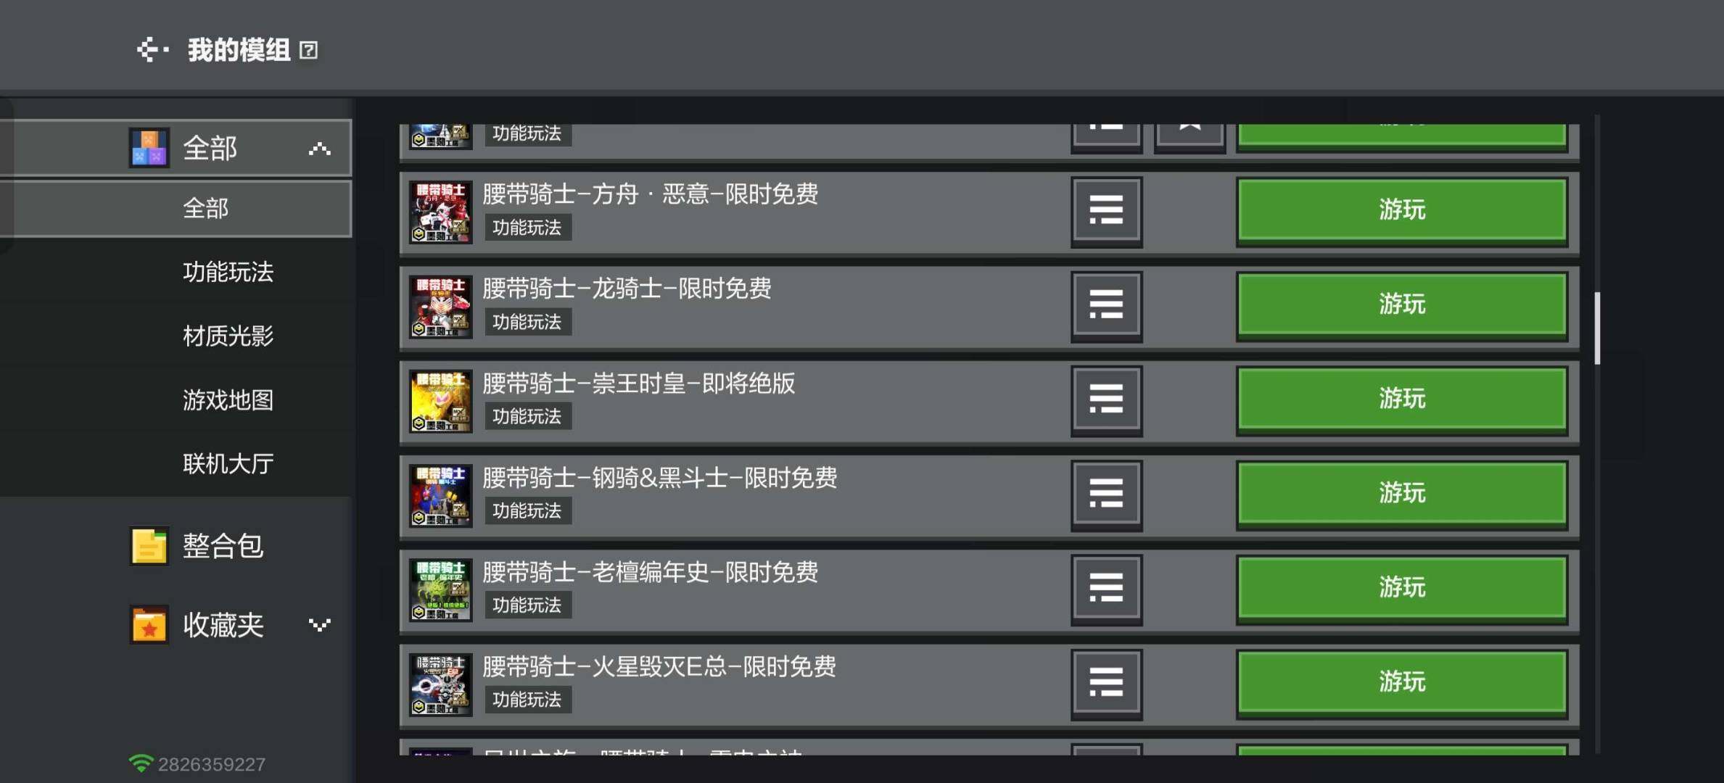Open list menu for 龙骑士 mod
The height and width of the screenshot is (783, 1724).
coord(1106,305)
